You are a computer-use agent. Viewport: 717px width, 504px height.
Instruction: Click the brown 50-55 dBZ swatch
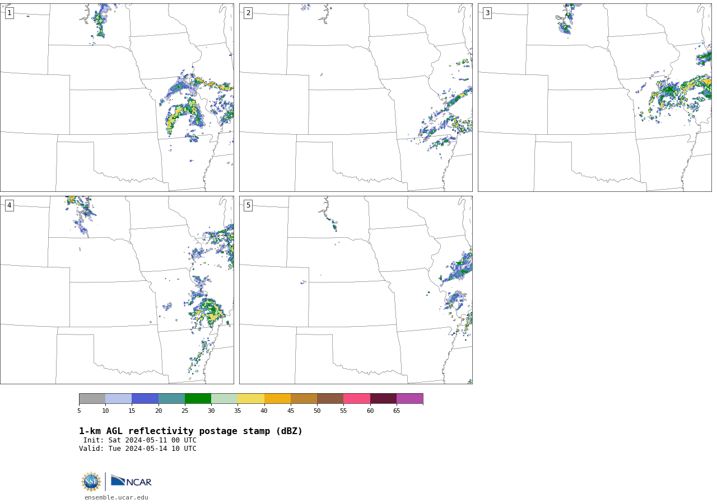pos(330,399)
